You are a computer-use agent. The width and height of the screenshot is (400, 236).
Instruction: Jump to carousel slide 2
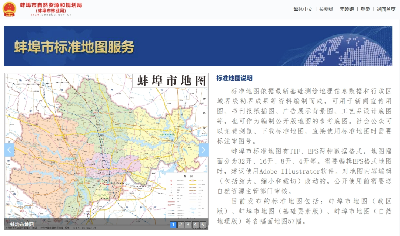[x=180, y=225]
